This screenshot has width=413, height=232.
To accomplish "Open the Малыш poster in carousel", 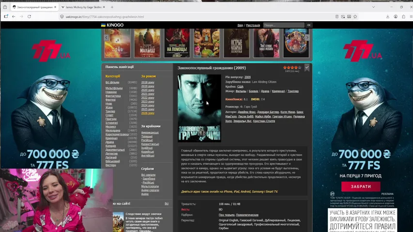I will click(147, 43).
